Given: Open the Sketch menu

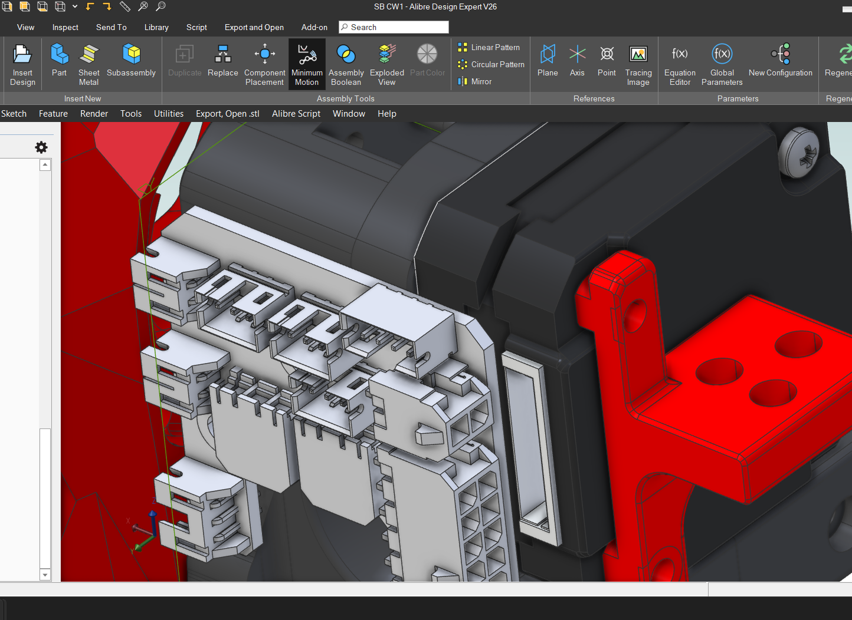Looking at the screenshot, I should [14, 114].
